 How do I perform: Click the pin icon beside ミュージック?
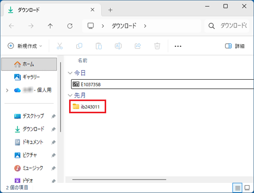point(53,168)
